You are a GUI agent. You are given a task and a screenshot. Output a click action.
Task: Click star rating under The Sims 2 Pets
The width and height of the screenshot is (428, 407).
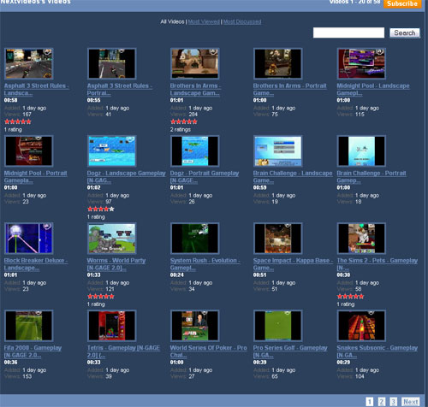tap(350, 297)
